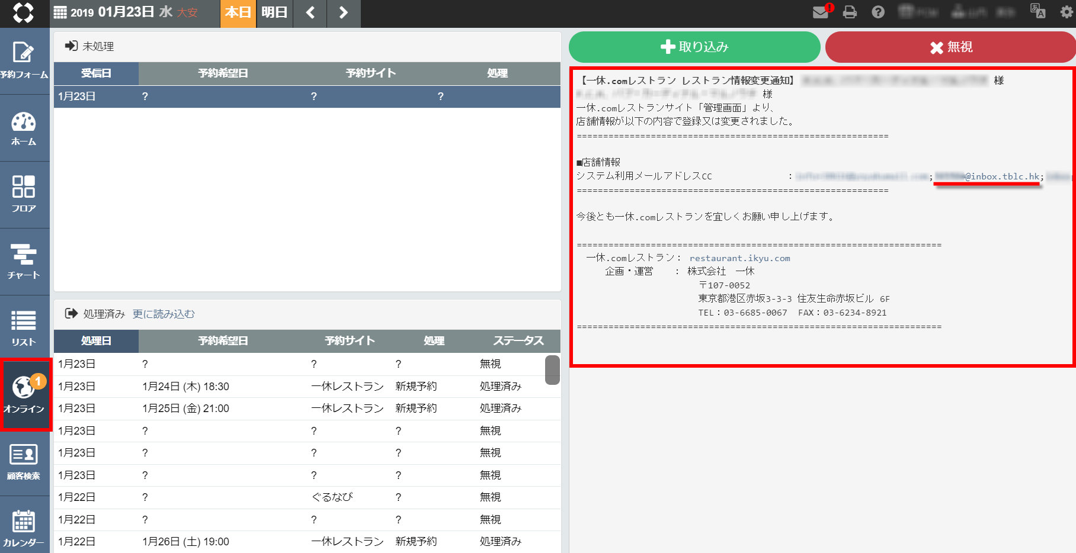The height and width of the screenshot is (553, 1076).
Task: Open カレンダー view
Action: 24,528
